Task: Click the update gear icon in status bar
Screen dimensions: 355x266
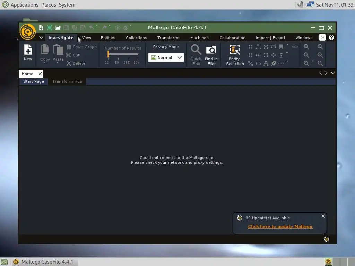Action: (x=326, y=239)
